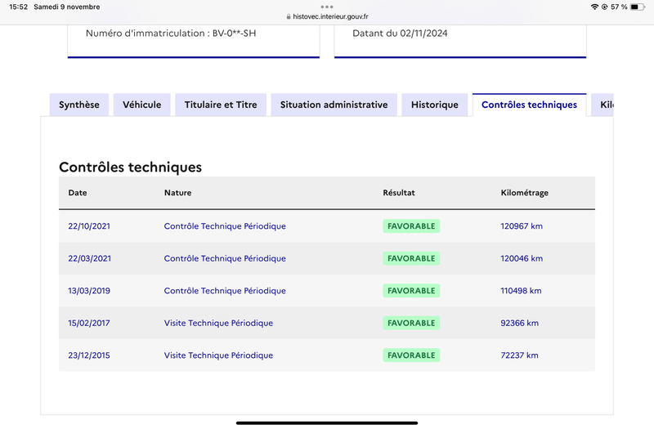
Task: Tap the padlock icon in address bar
Action: click(x=289, y=16)
